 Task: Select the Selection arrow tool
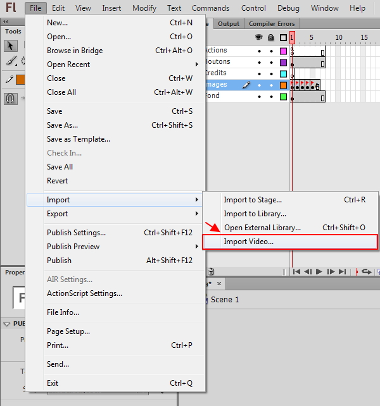[11, 46]
